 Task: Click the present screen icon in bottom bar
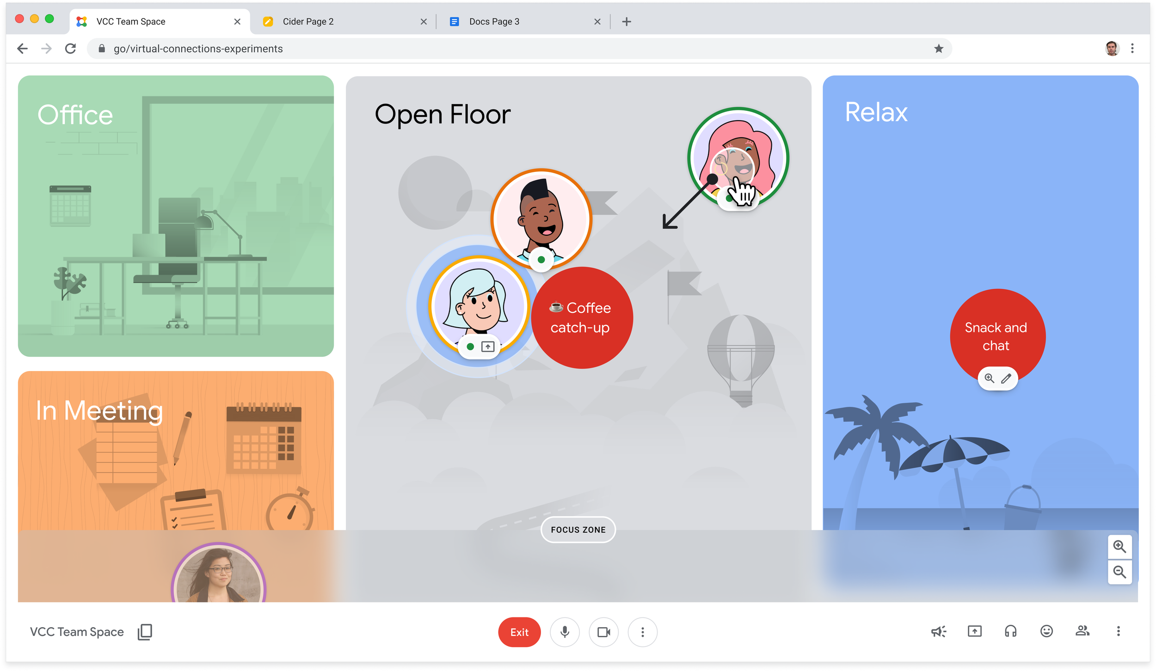point(974,631)
